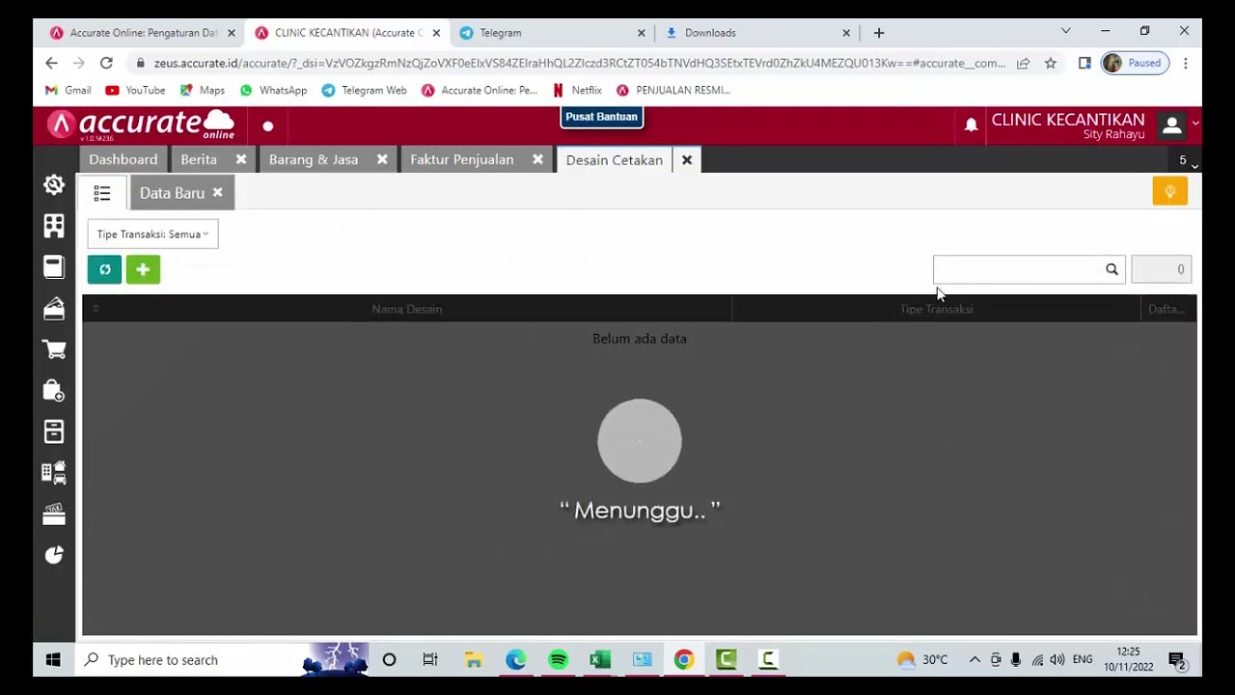Open the cash and bank sidebar icon
The height and width of the screenshot is (695, 1235).
click(x=54, y=308)
